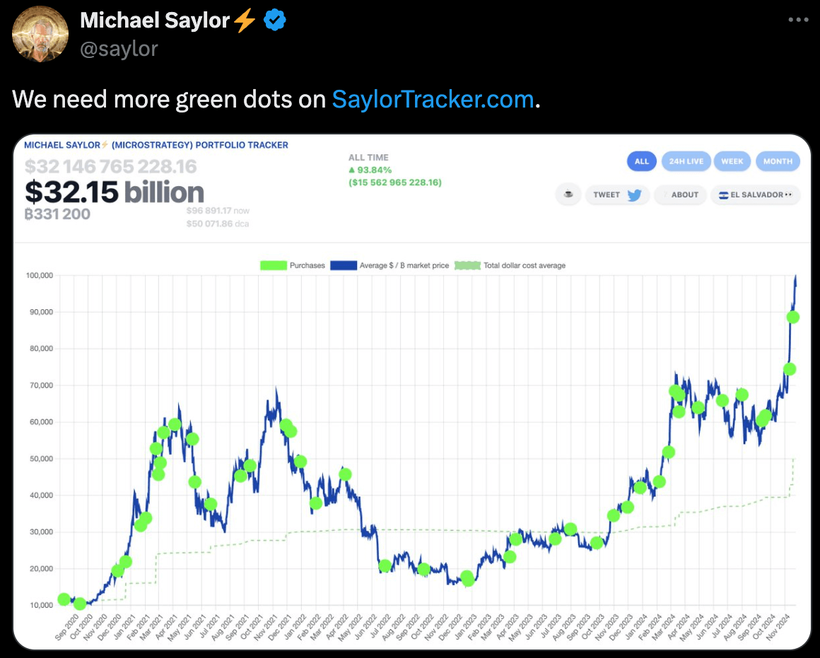The height and width of the screenshot is (658, 820).
Task: Click the @saylor handle
Action: [119, 49]
